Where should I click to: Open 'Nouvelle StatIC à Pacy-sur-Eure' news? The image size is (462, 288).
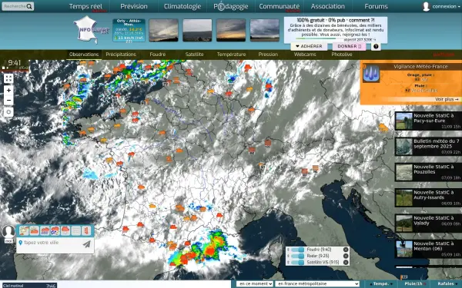click(428, 121)
